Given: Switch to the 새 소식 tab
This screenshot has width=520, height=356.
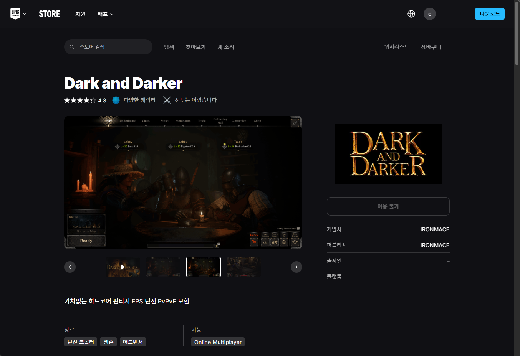Looking at the screenshot, I should (x=226, y=47).
